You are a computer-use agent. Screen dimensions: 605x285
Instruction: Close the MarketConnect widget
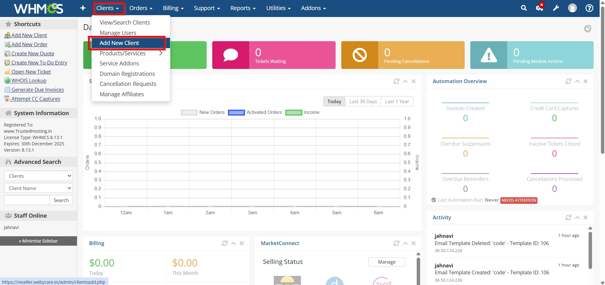414,243
